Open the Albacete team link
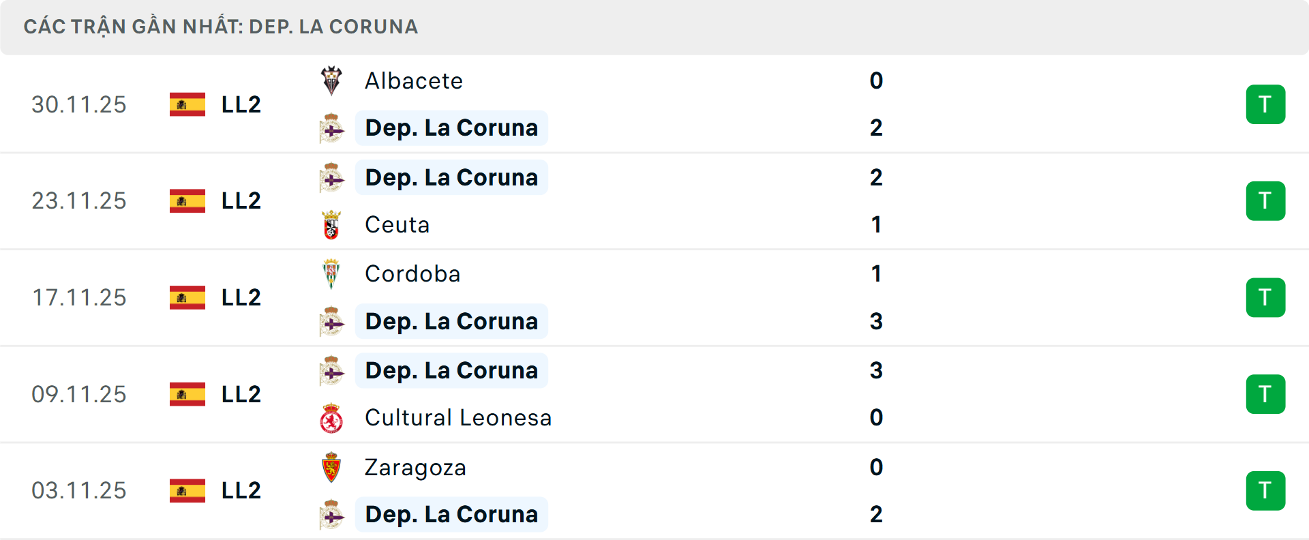Image resolution: width=1309 pixels, height=540 pixels. 414,81
